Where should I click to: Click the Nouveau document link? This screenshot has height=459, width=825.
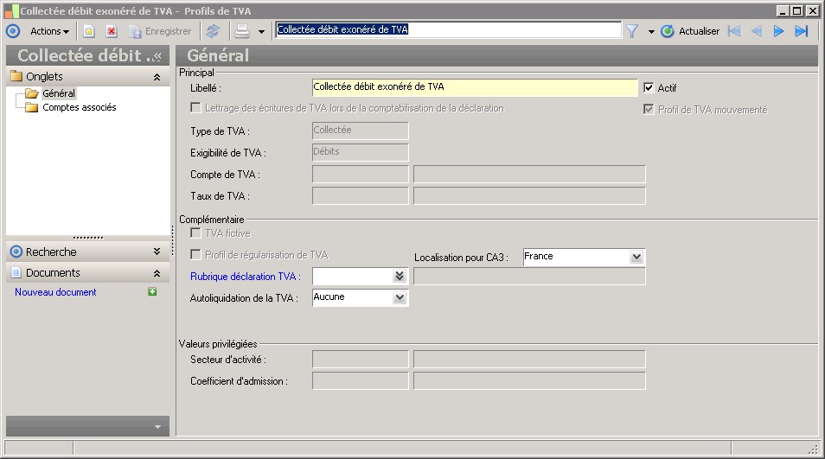55,292
